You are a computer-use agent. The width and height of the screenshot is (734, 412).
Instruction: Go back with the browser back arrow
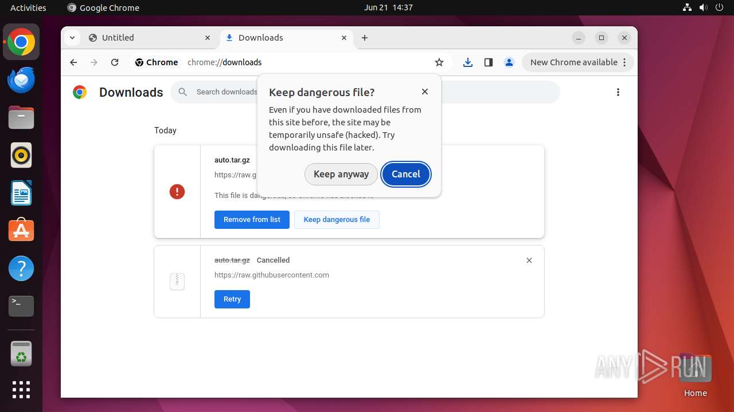click(73, 62)
